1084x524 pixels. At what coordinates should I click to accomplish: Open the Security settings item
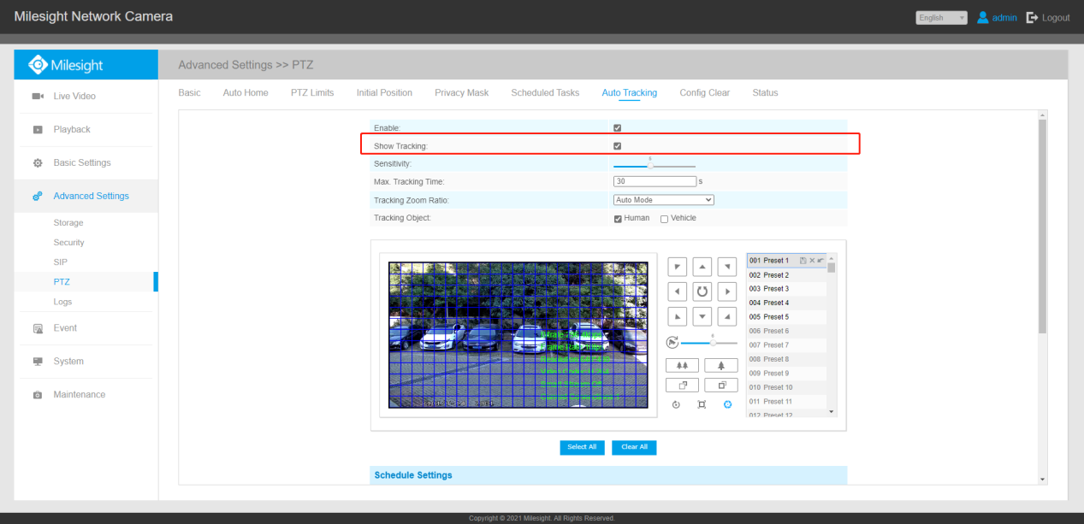coord(68,243)
